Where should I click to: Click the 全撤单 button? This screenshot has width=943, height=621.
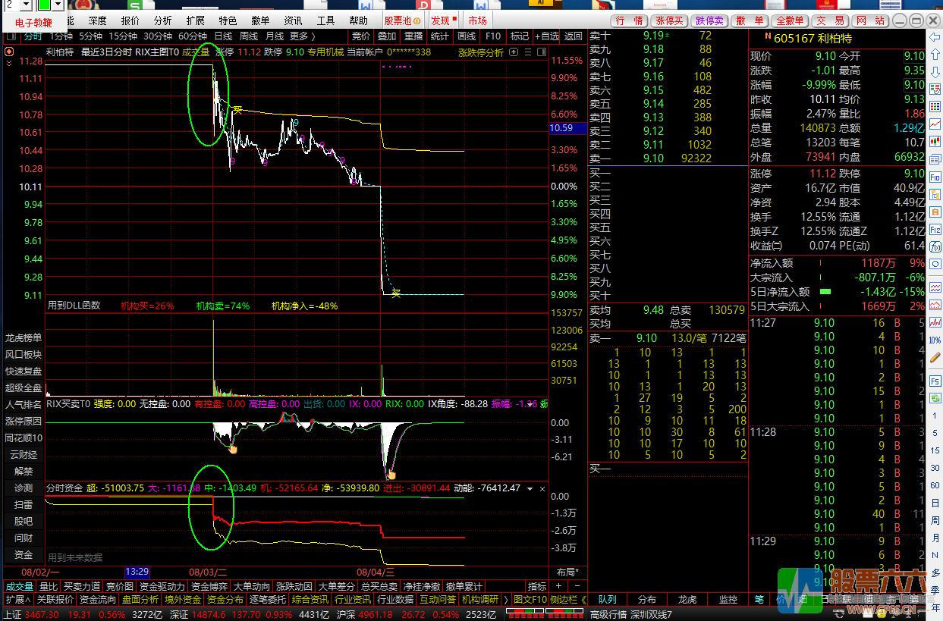(x=791, y=20)
